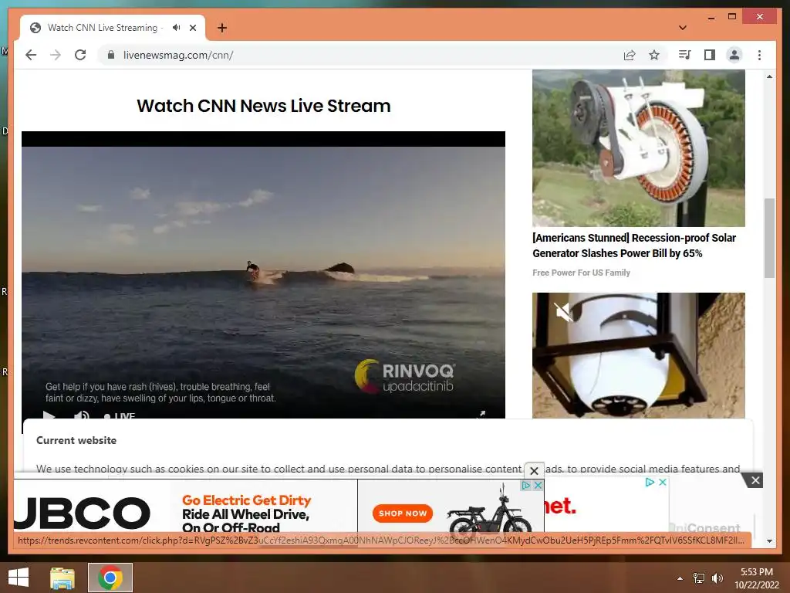Image resolution: width=790 pixels, height=593 pixels.
Task: Enter fullscreen on video player
Action: [x=481, y=414]
